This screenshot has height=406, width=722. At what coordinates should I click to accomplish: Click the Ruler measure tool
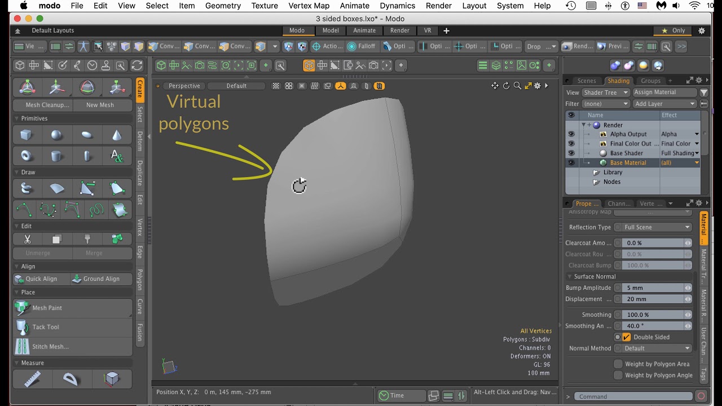[x=33, y=379]
